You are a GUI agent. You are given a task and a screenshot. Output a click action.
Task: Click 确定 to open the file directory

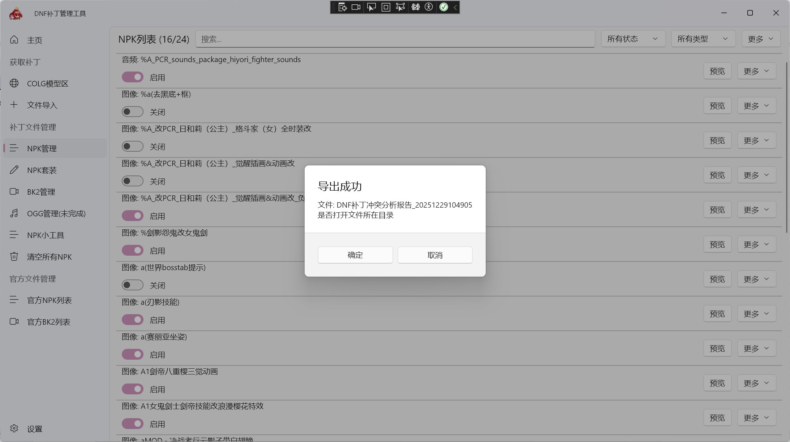coord(355,255)
